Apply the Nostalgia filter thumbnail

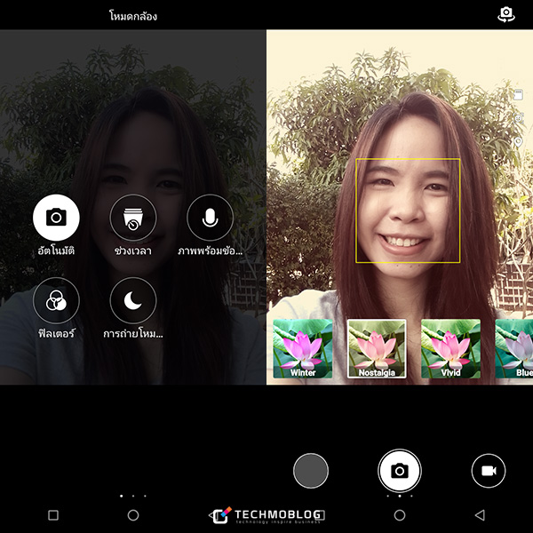pos(377,348)
